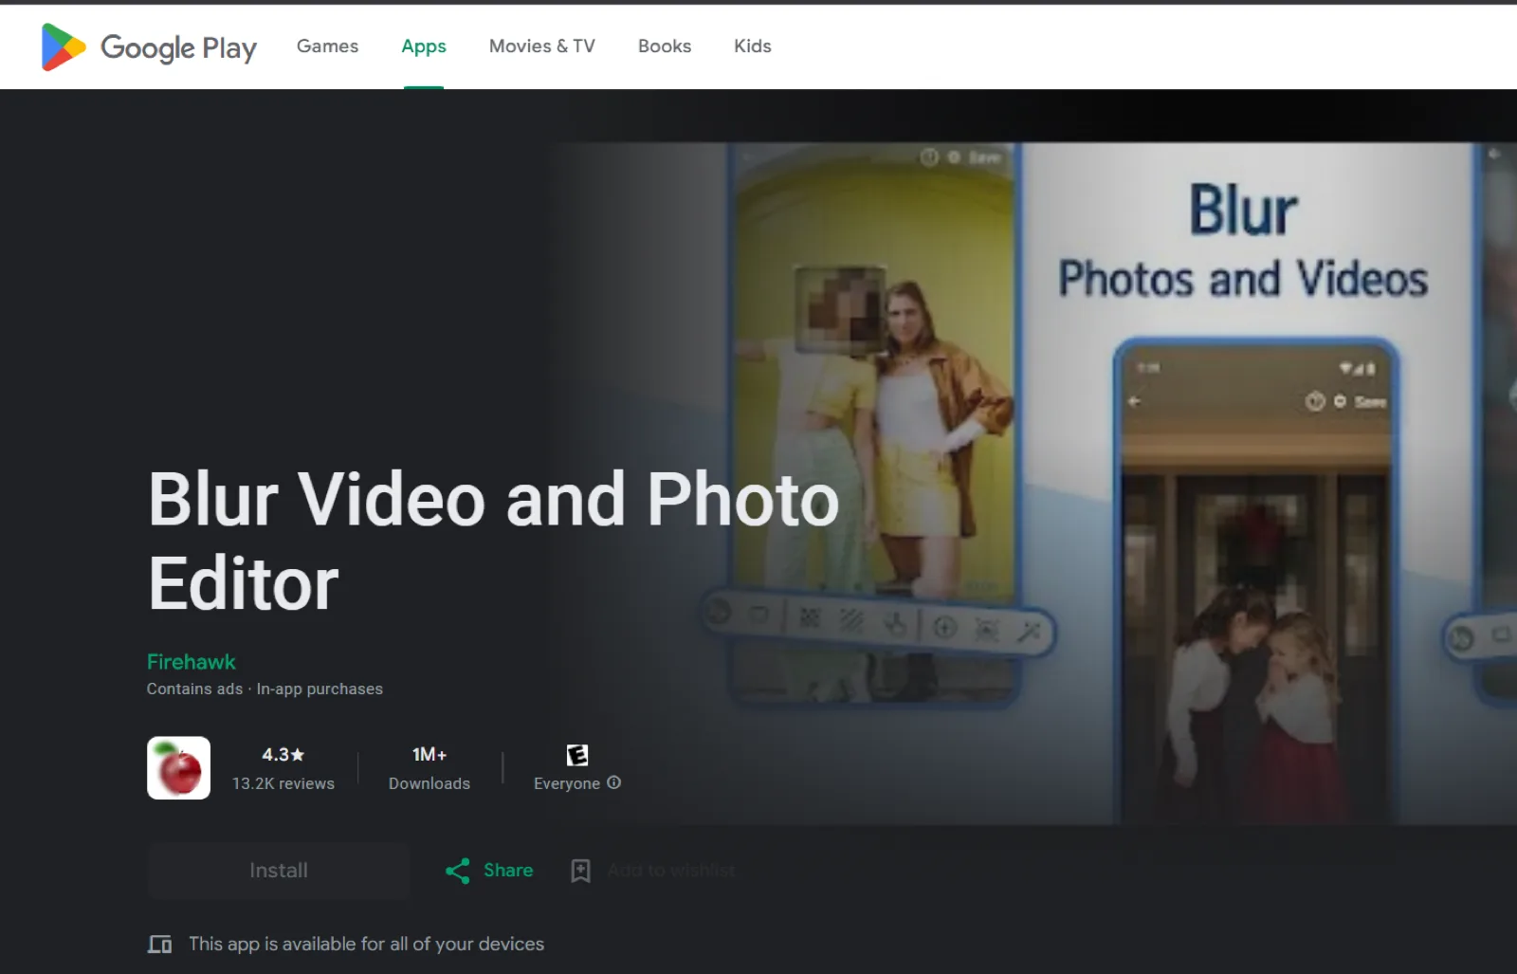Image resolution: width=1517 pixels, height=974 pixels.
Task: Click the Google Play logo
Action: [x=149, y=46]
